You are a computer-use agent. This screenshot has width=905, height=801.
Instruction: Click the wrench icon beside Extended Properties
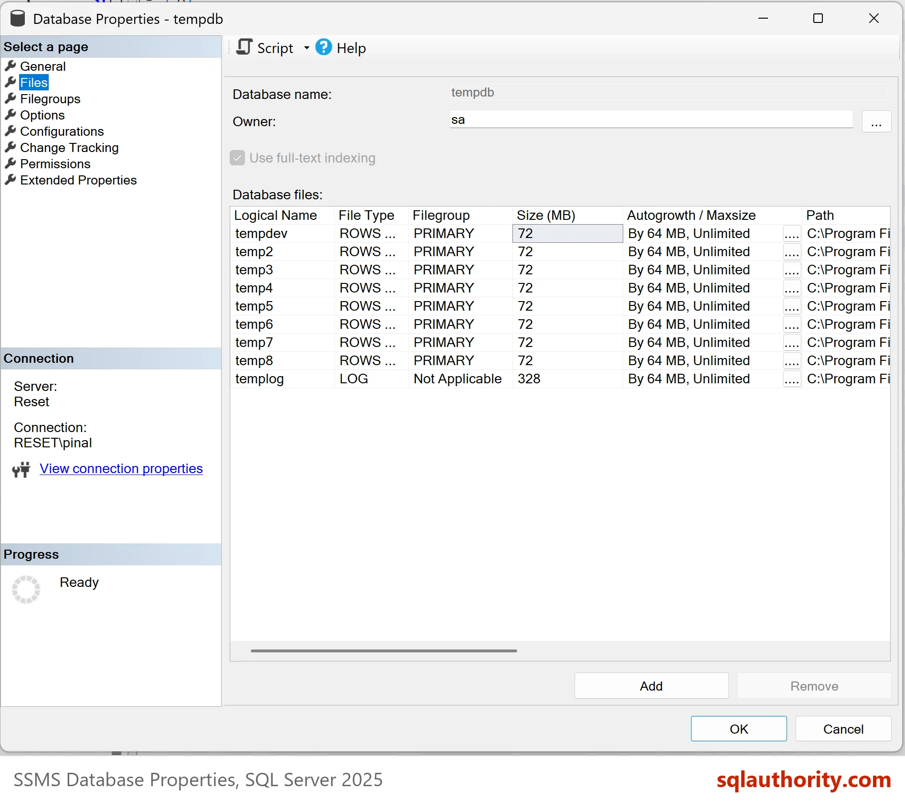pyautogui.click(x=11, y=180)
